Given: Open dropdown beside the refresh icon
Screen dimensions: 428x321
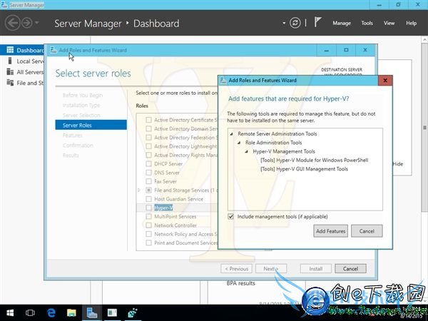Looking at the screenshot, I should pyautogui.click(x=284, y=23).
